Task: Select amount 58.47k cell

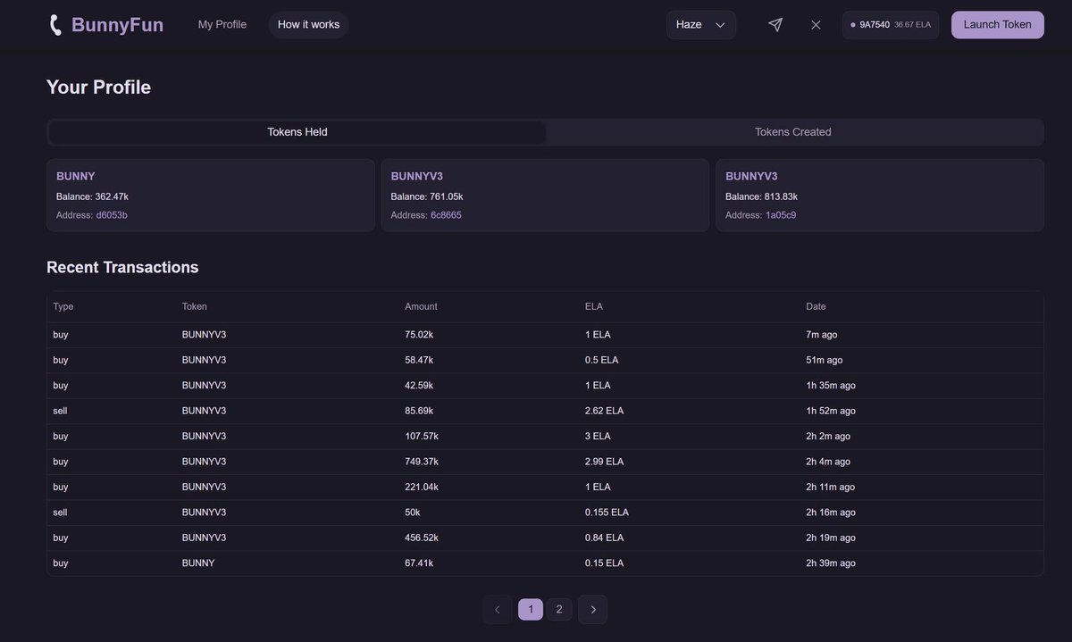Action: [x=419, y=360]
